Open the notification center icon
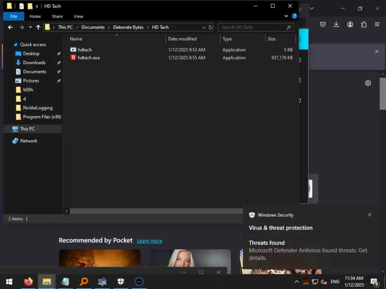 click(374, 282)
